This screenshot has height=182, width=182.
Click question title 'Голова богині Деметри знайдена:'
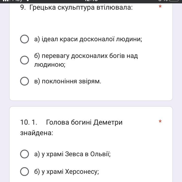71,128
